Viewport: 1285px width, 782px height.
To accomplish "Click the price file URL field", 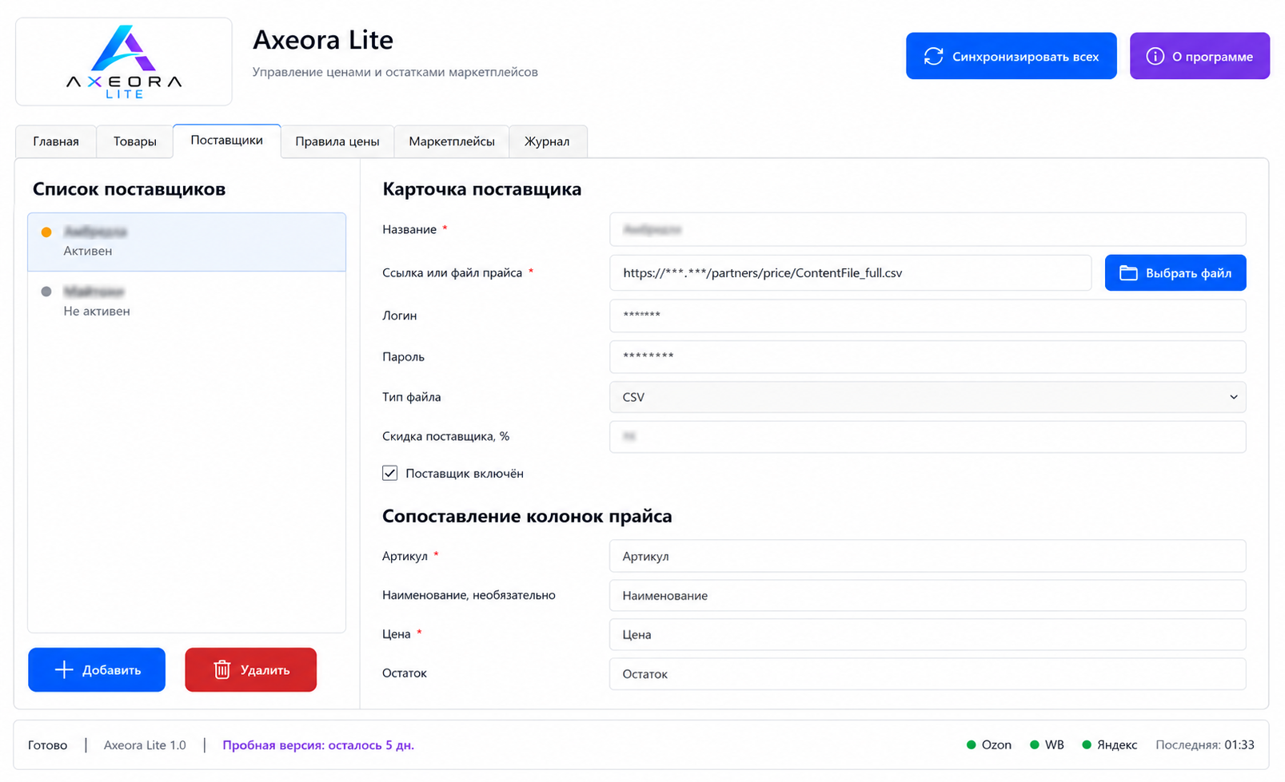I will click(850, 273).
